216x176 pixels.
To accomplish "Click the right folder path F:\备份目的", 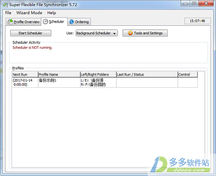I will [93, 84].
